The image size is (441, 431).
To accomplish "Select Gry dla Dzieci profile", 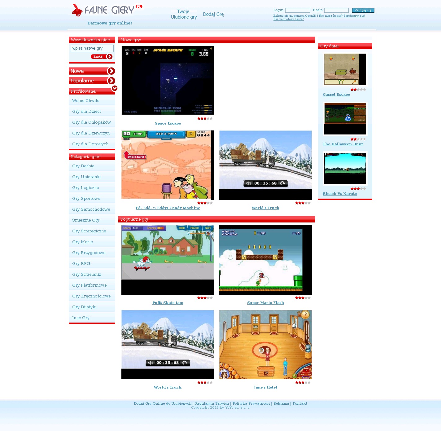I will pyautogui.click(x=86, y=112).
